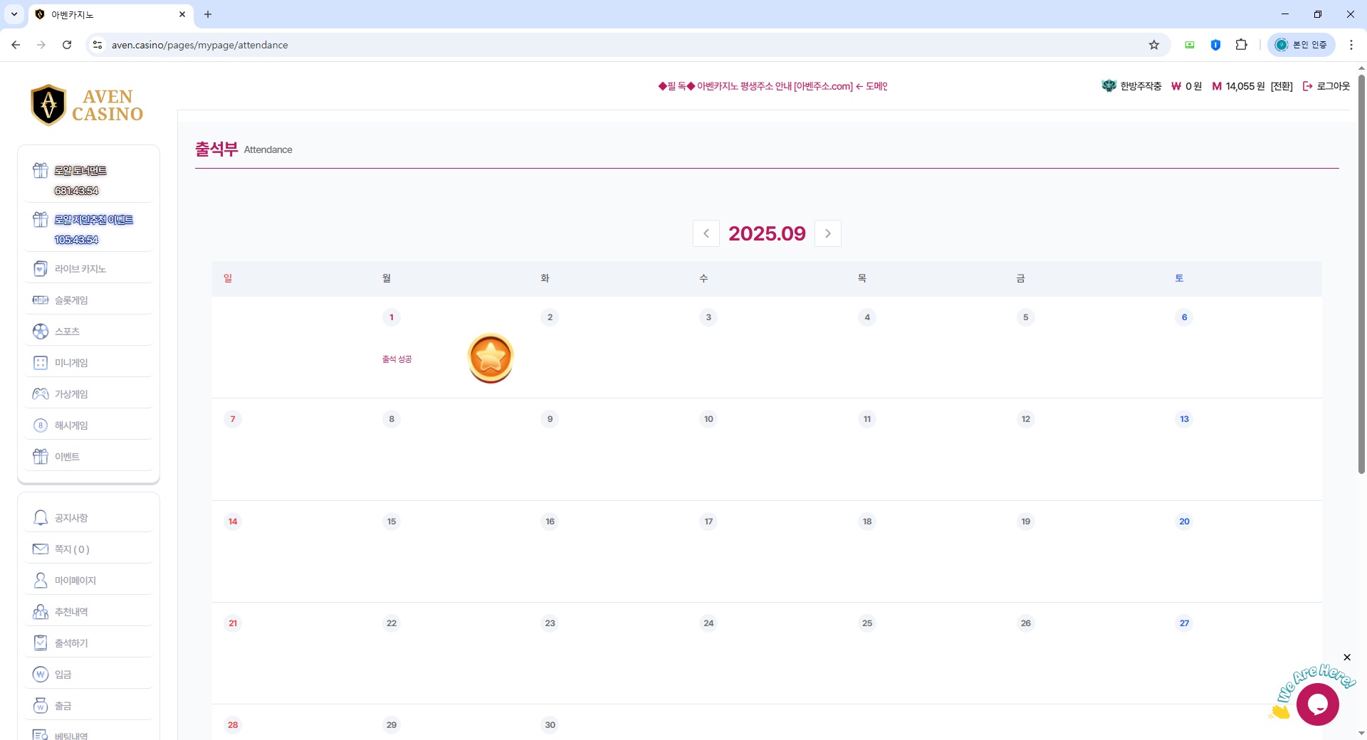Screen dimensions: 1367x740
Task: Go to 마이페이지 in the sidebar
Action: (75, 581)
